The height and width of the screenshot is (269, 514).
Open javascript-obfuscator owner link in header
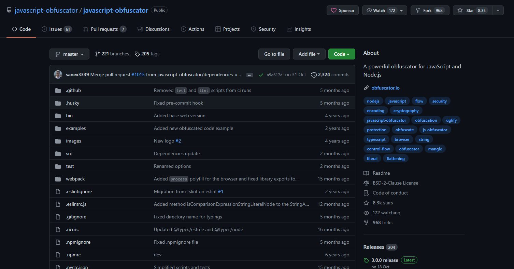coord(46,10)
